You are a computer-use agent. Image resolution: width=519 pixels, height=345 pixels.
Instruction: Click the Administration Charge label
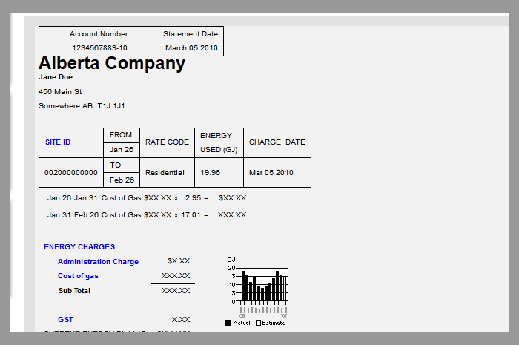[98, 262]
